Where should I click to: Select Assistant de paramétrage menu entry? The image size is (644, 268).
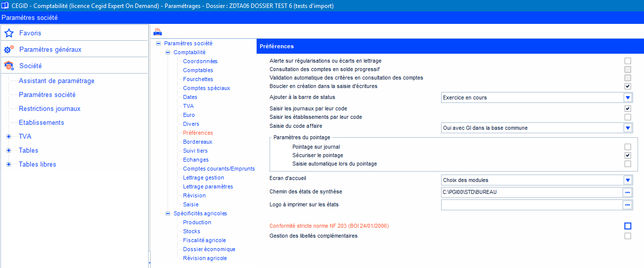[x=56, y=81]
